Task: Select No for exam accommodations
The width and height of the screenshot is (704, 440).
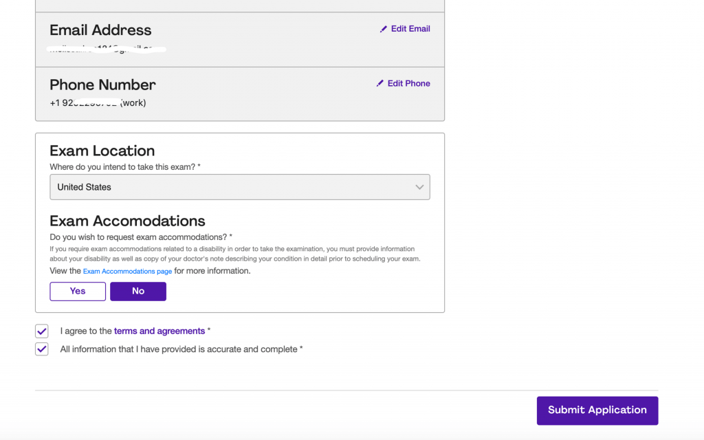Action: point(138,291)
